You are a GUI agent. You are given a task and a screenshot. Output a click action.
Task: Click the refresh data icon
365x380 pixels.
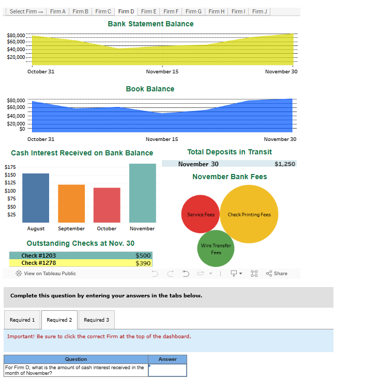201,274
